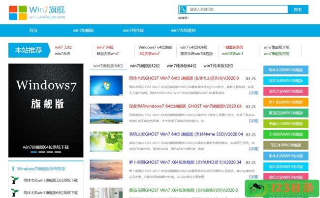Open the win7 32位 recommended link
This screenshot has height=198, width=320.
[64, 47]
